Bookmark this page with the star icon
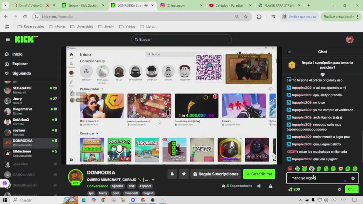 tap(246, 17)
